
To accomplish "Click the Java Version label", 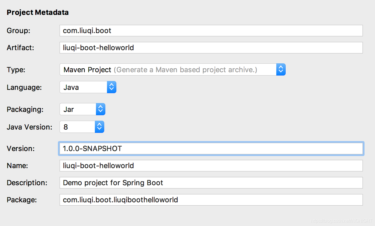I will point(29,127).
